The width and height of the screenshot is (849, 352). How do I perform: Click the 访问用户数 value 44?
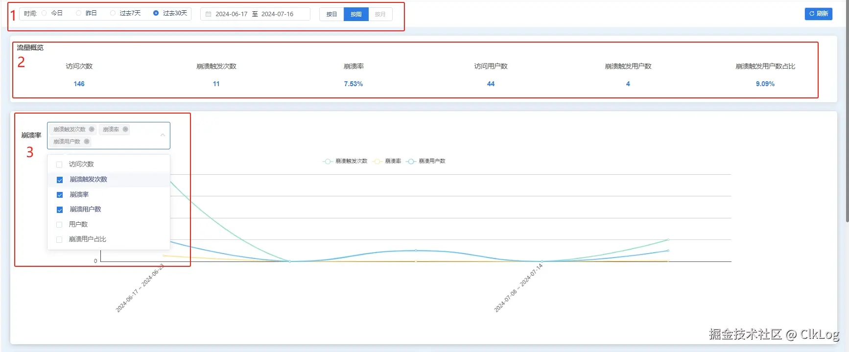point(491,84)
